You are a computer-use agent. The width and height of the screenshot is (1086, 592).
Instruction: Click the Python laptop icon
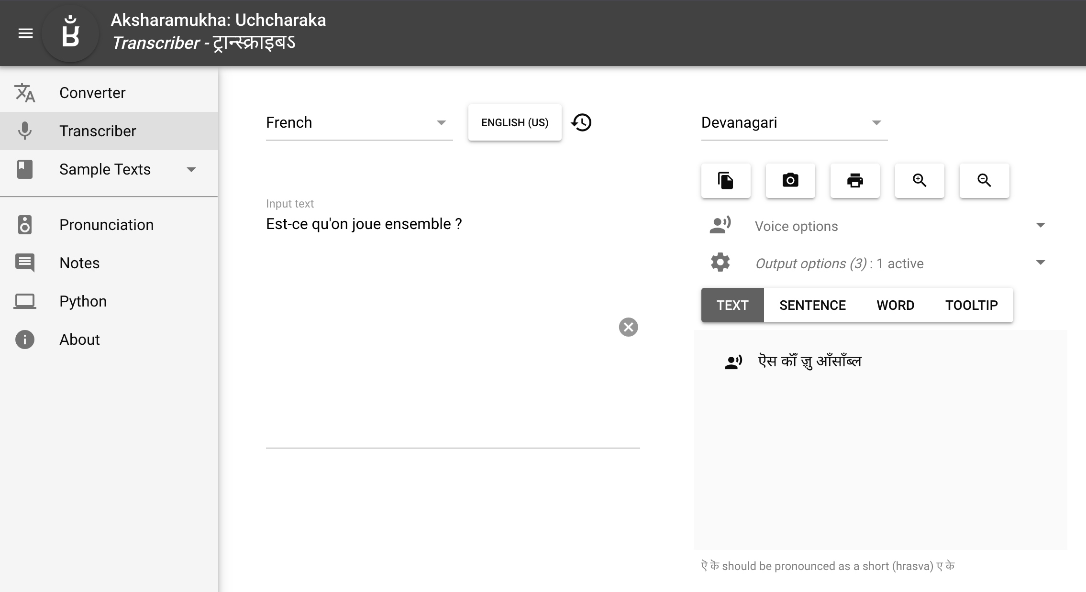point(25,301)
